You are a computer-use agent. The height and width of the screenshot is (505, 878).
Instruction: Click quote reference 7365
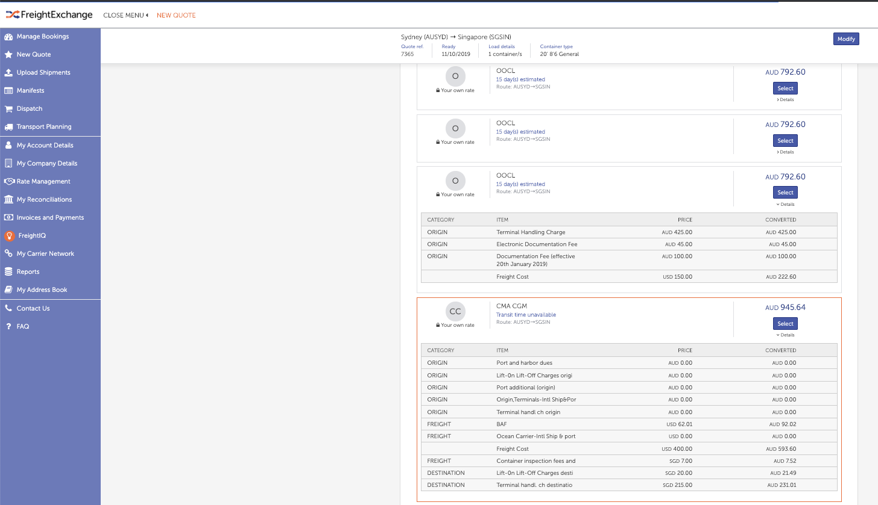(x=408, y=54)
